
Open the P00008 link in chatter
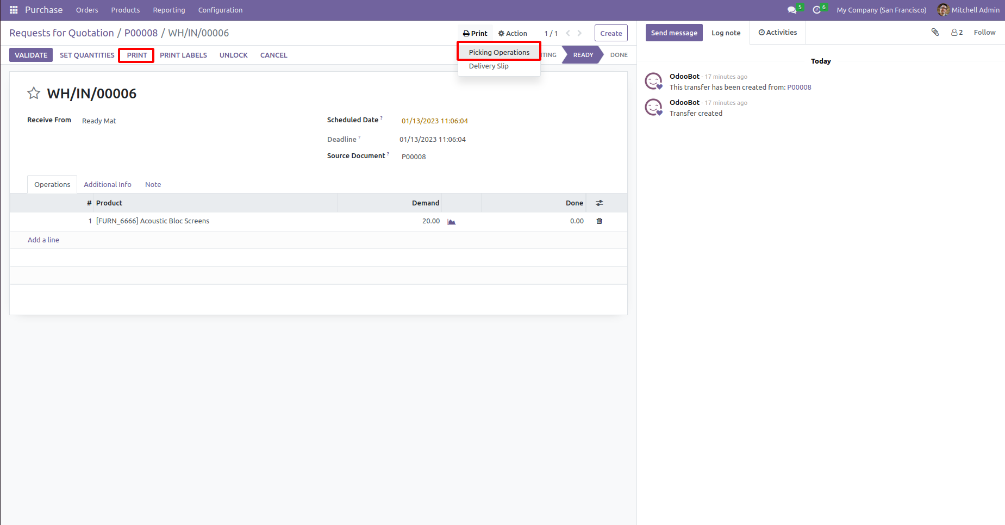(799, 87)
